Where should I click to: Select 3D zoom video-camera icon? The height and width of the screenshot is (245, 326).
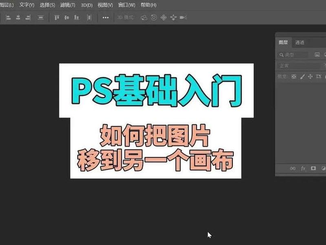(183, 18)
